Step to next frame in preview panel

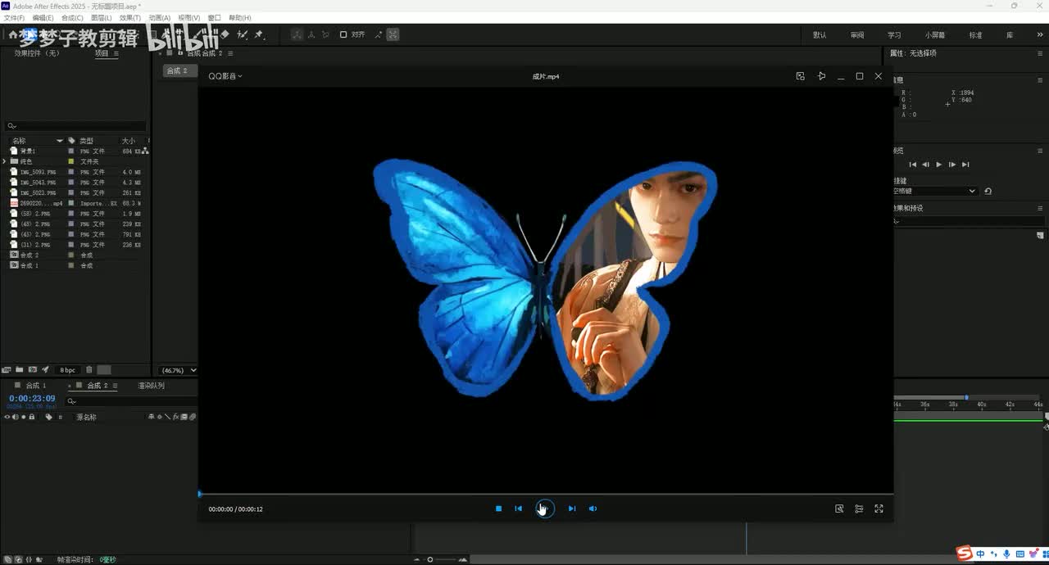coord(952,165)
